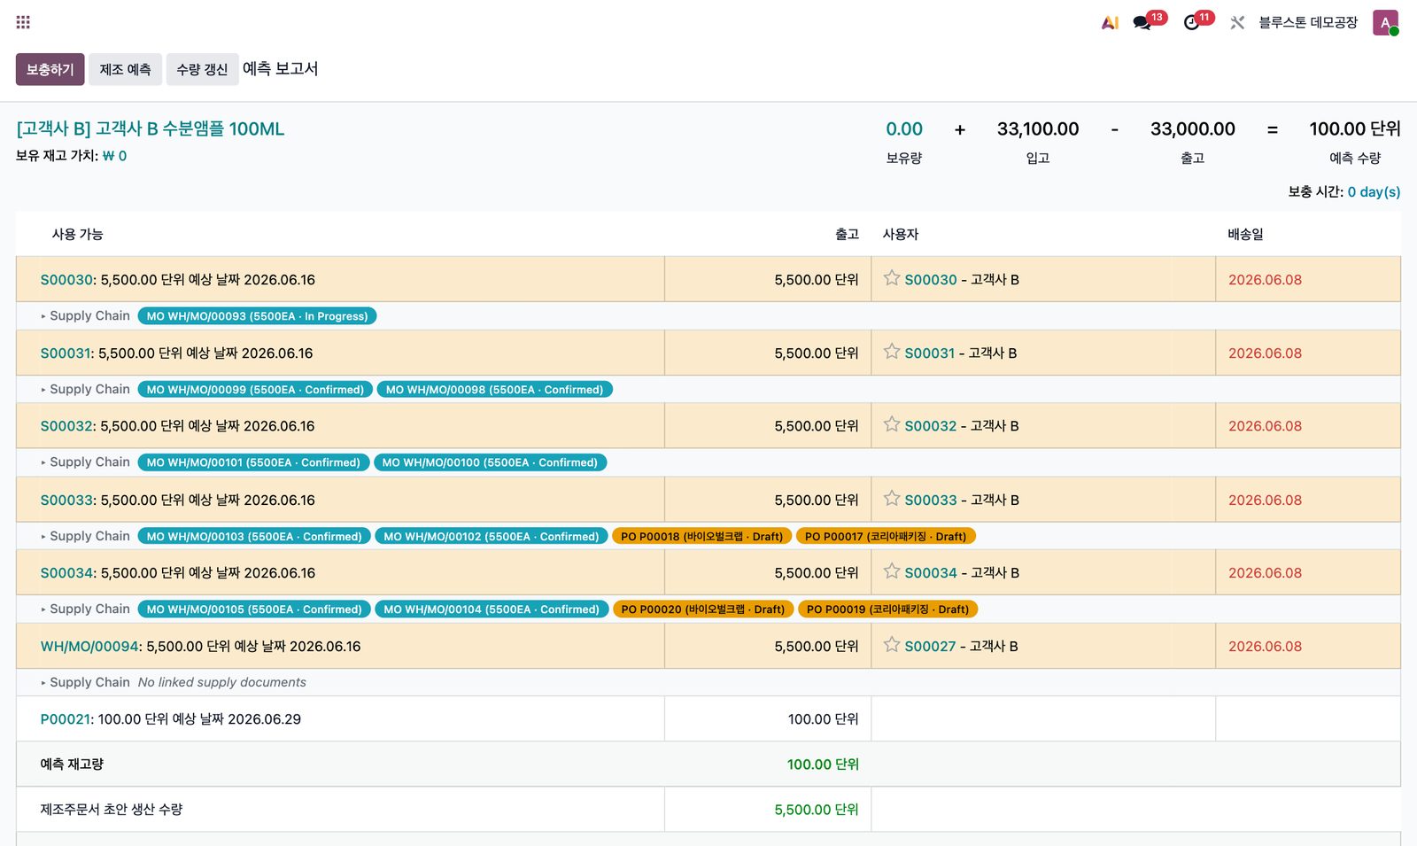Expand Supply Chain under S00033

pyautogui.click(x=85, y=537)
